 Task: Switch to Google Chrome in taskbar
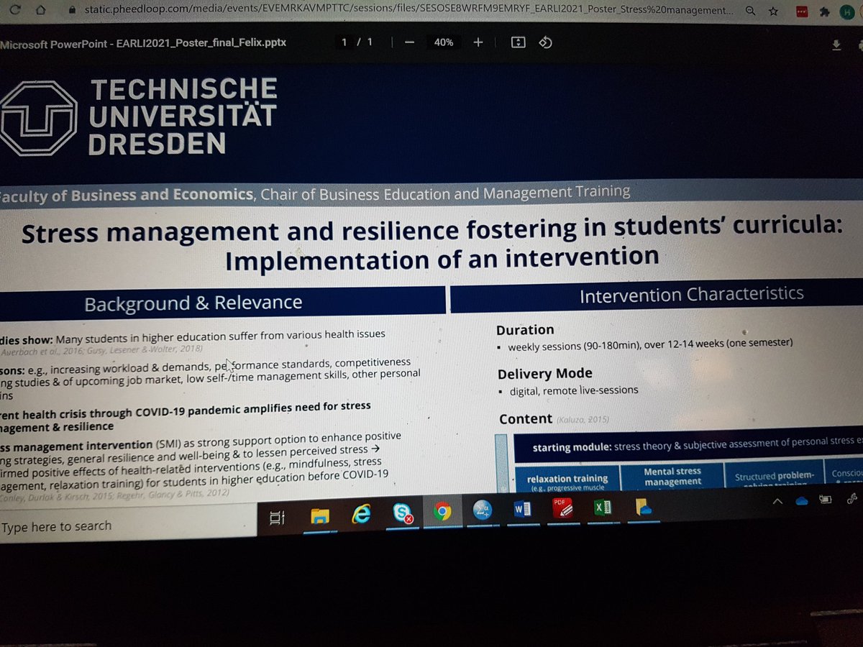tap(442, 512)
